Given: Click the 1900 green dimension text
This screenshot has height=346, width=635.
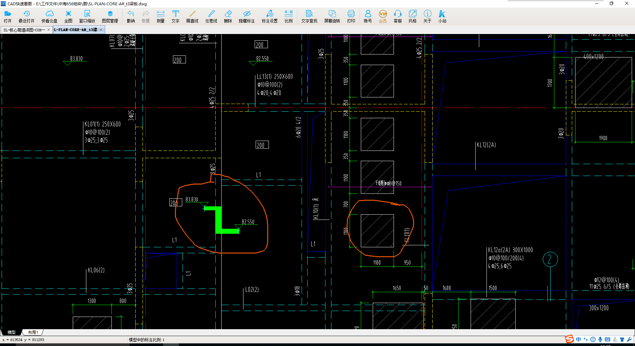Looking at the screenshot, I should pos(603,138).
